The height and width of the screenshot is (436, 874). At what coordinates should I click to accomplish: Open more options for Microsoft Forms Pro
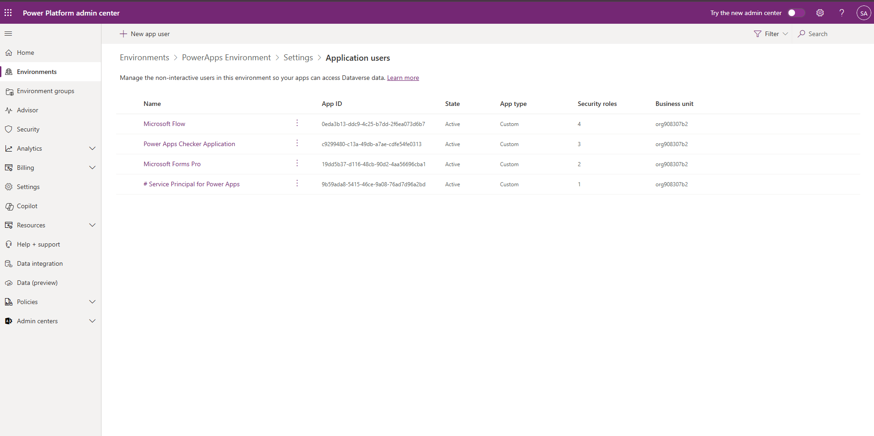pyautogui.click(x=297, y=163)
